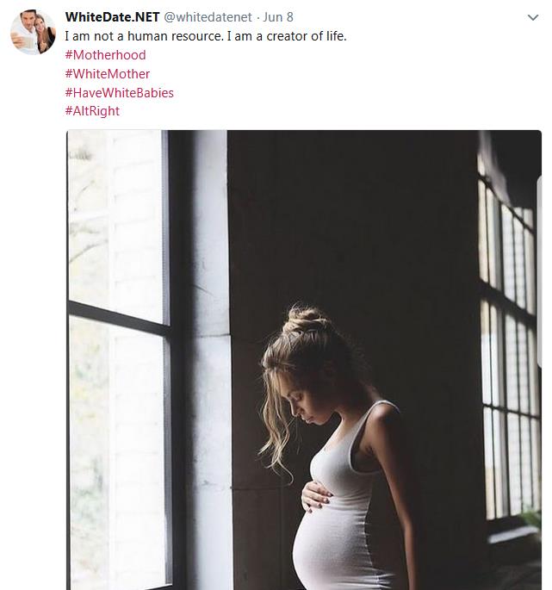Click the #AltRight hashtag
This screenshot has width=552, height=590.
[x=92, y=111]
